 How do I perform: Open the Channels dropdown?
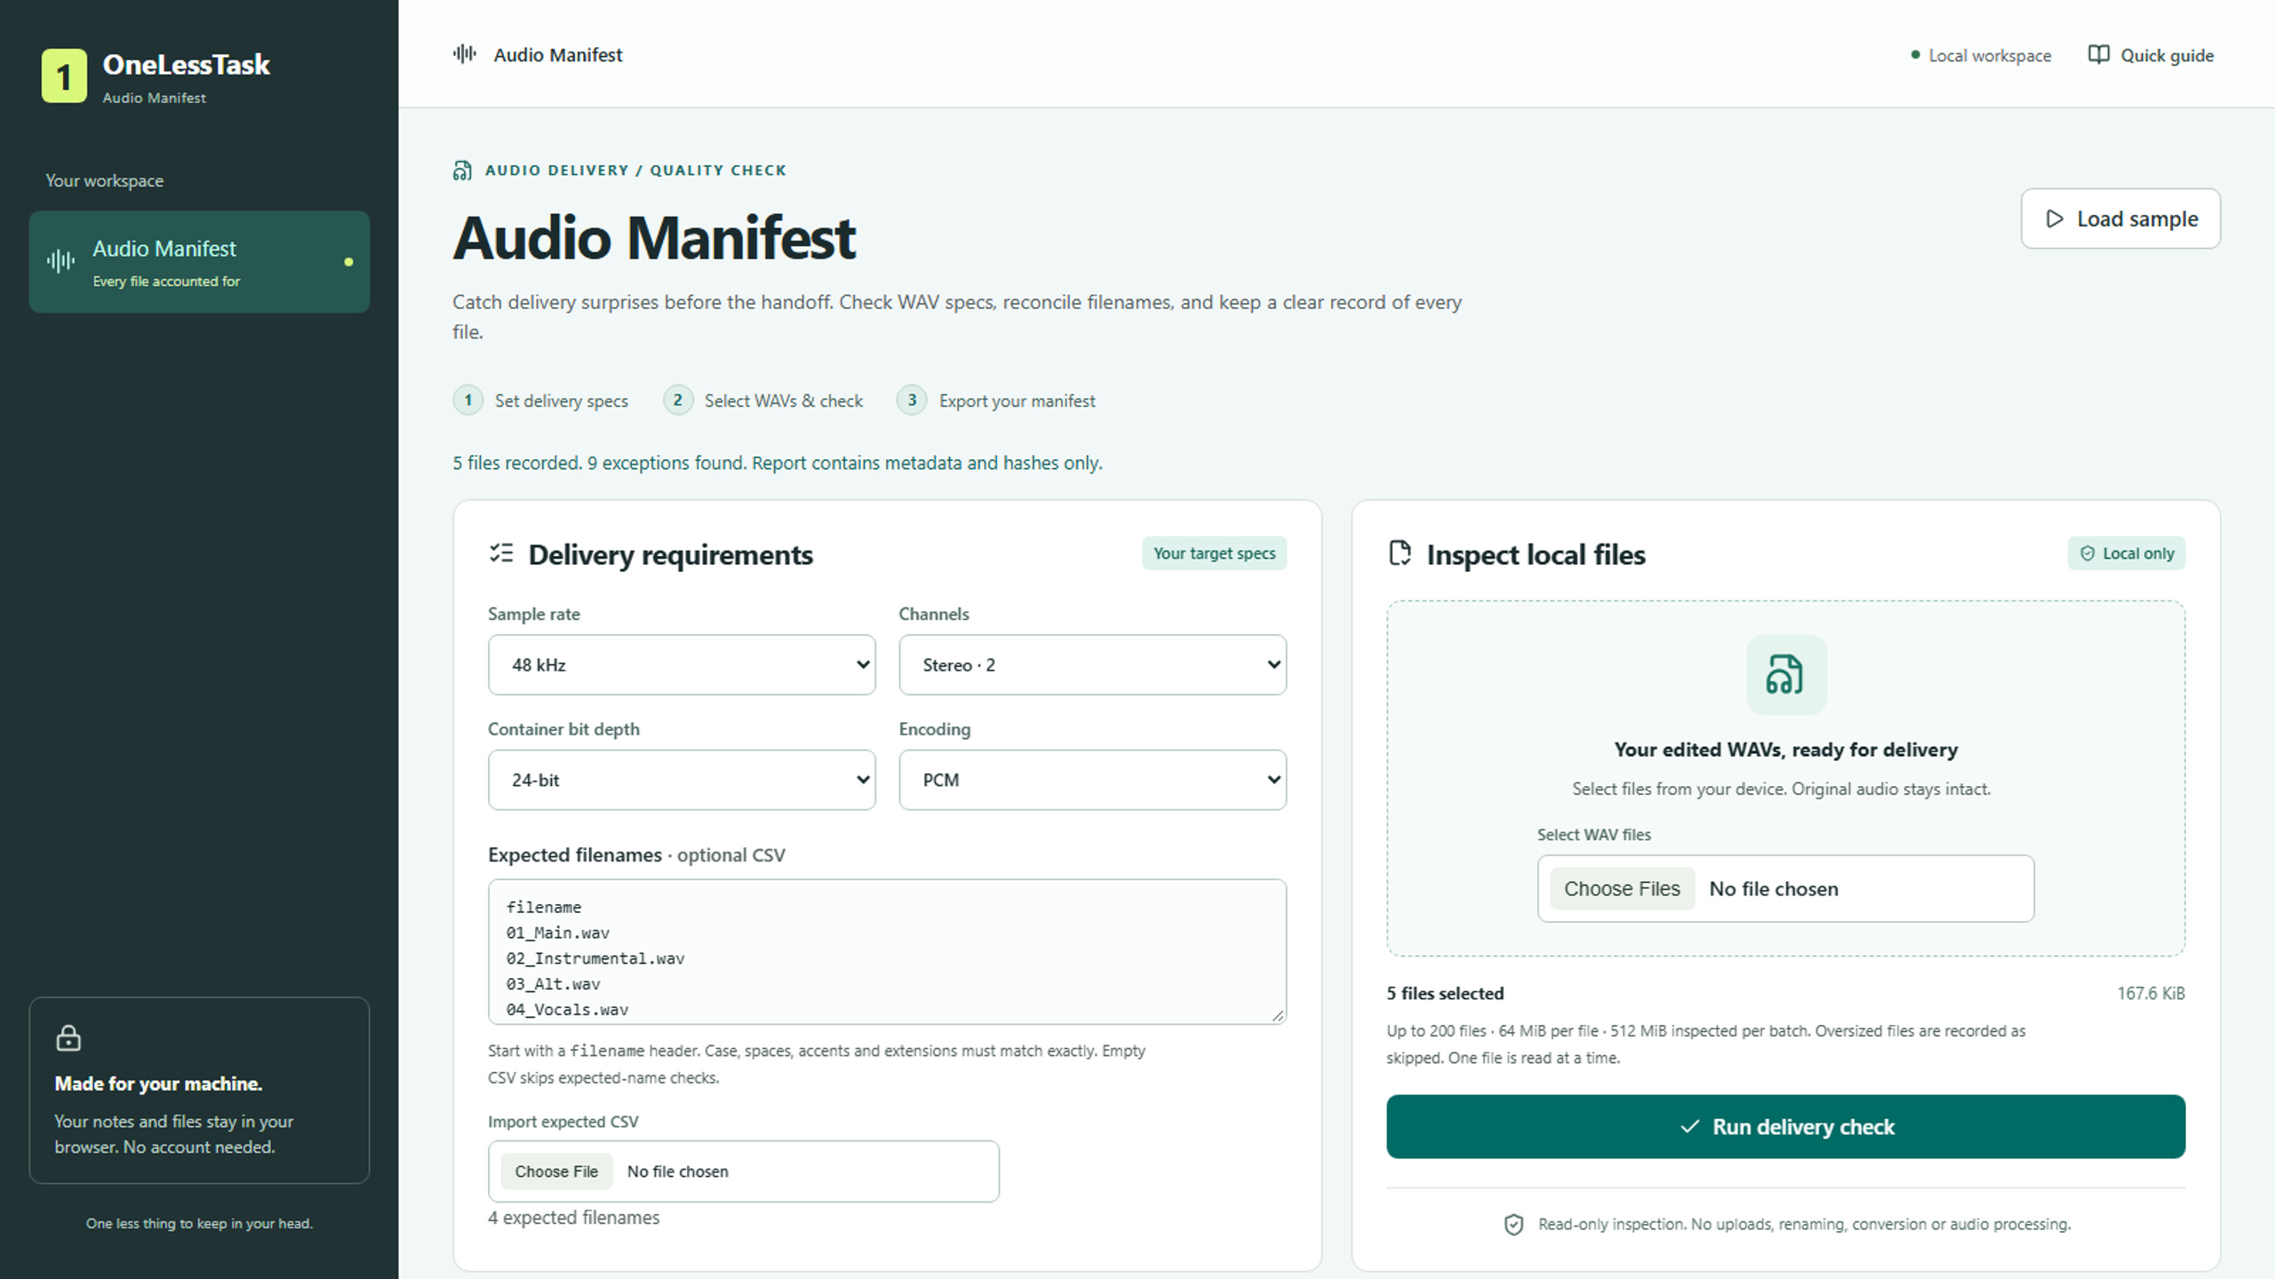[x=1092, y=664]
